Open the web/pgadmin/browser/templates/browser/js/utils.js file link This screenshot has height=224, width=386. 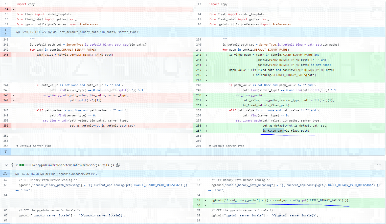click(73, 165)
